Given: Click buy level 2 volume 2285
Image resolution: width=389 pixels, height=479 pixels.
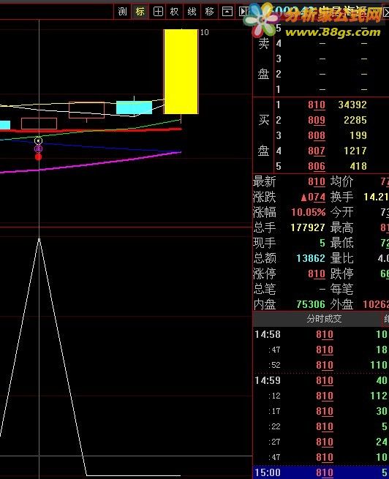Looking at the screenshot, I should (355, 120).
